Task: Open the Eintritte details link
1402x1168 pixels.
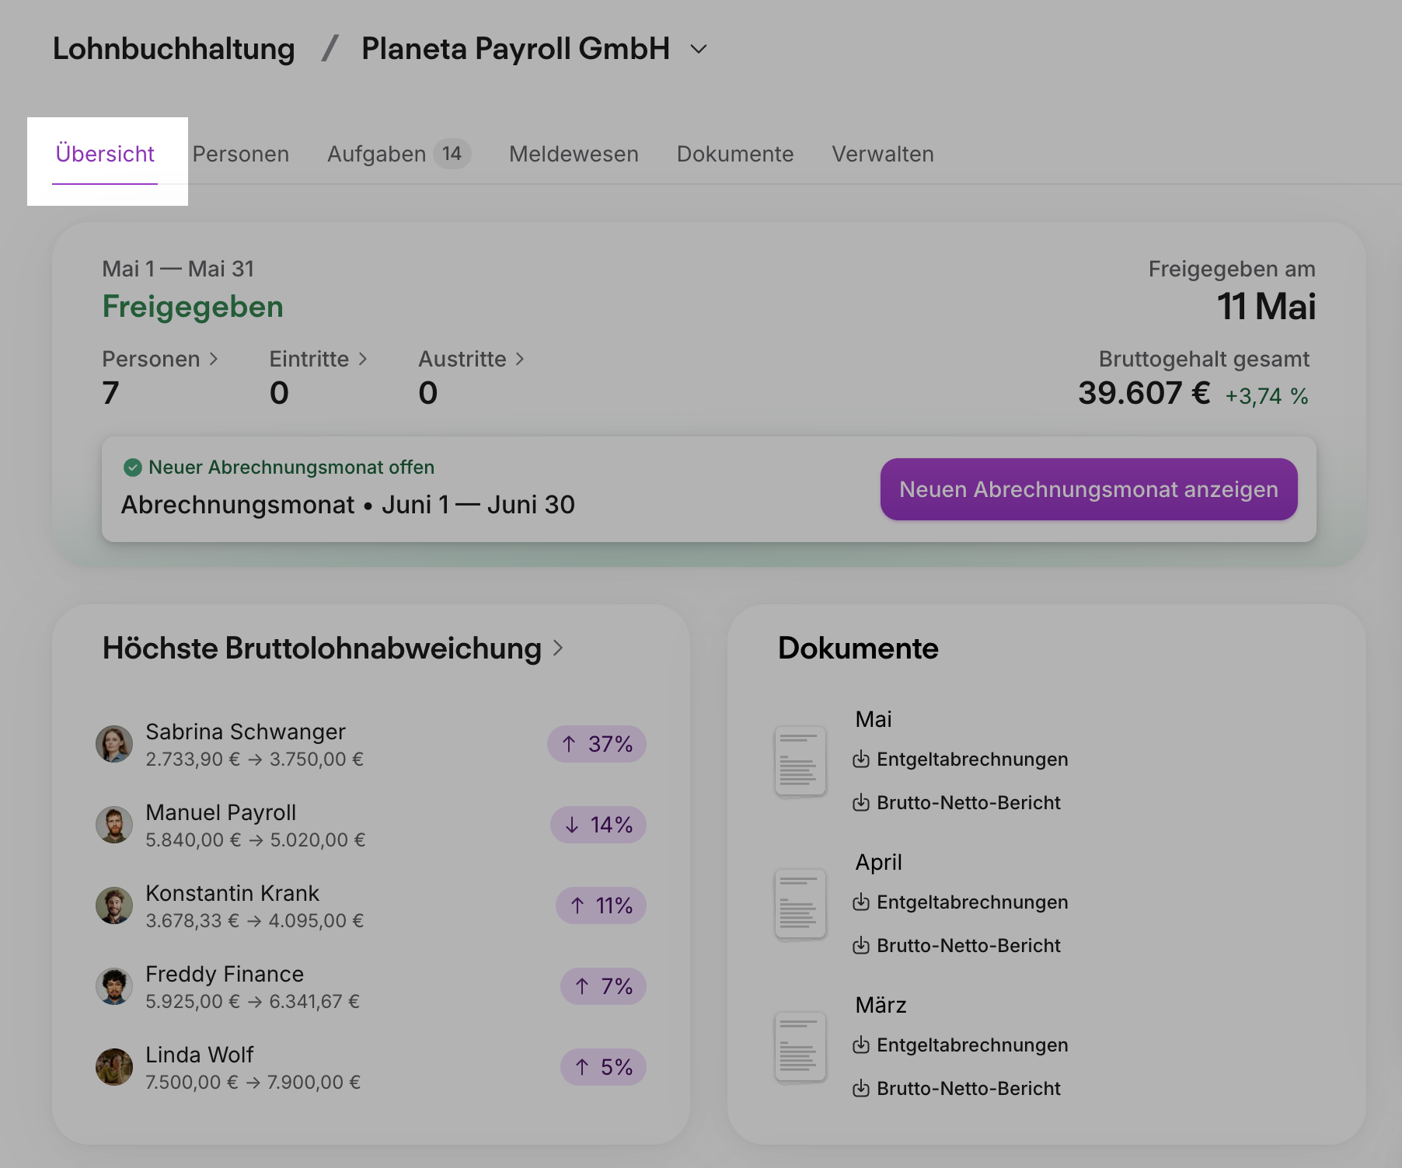Action: point(318,359)
